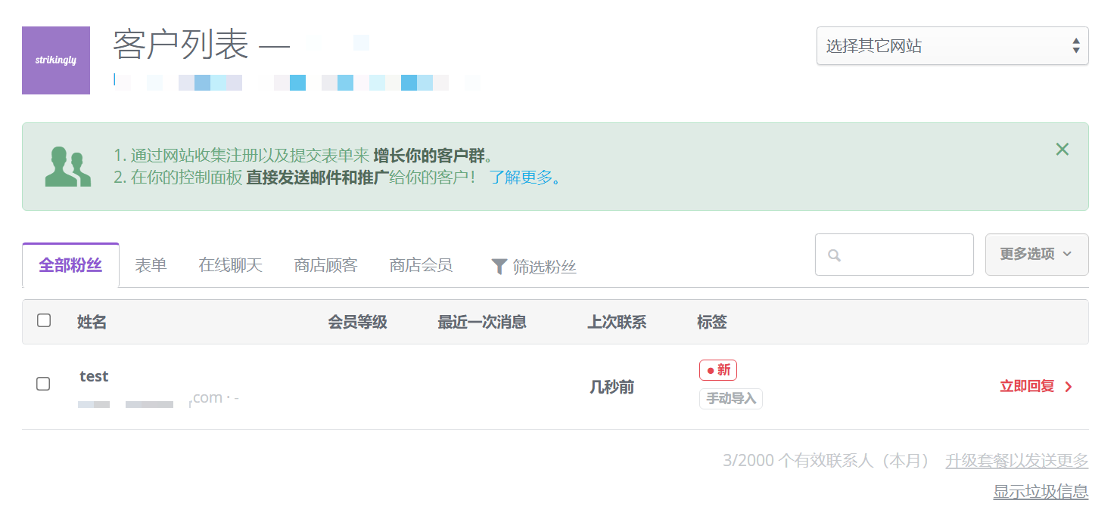Click the 客户列表 page title
This screenshot has height=522, width=1120.
point(181,45)
